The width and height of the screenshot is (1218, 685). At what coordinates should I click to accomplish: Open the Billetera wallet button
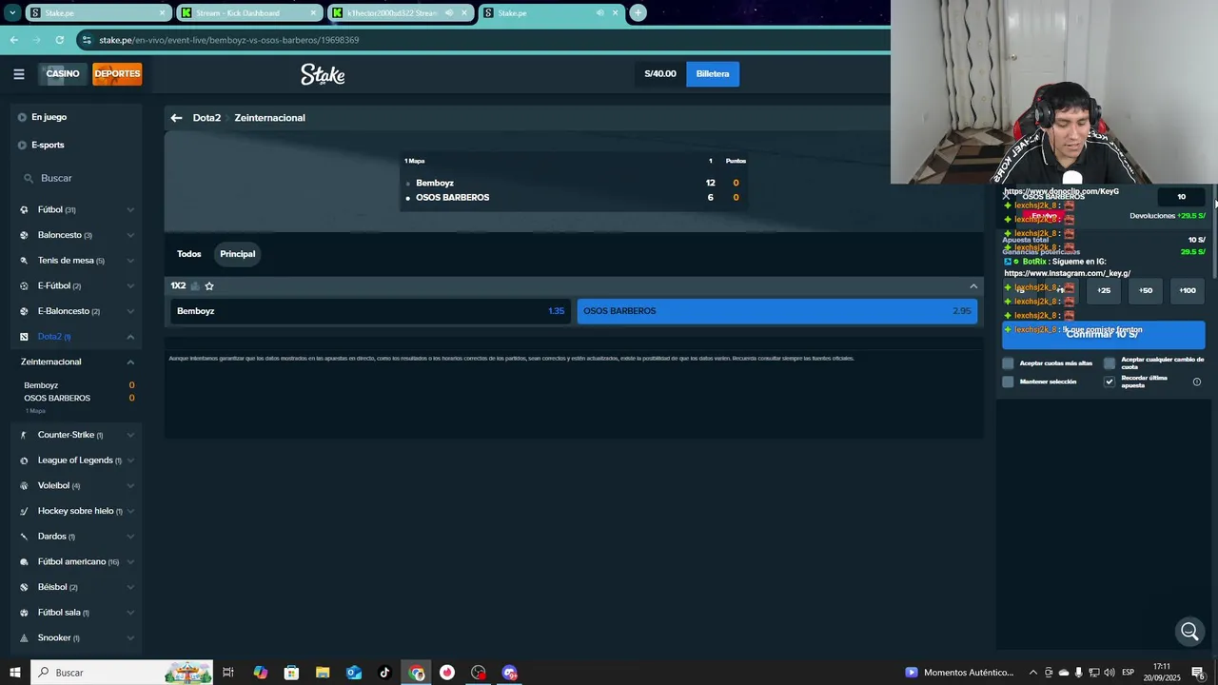[713, 74]
